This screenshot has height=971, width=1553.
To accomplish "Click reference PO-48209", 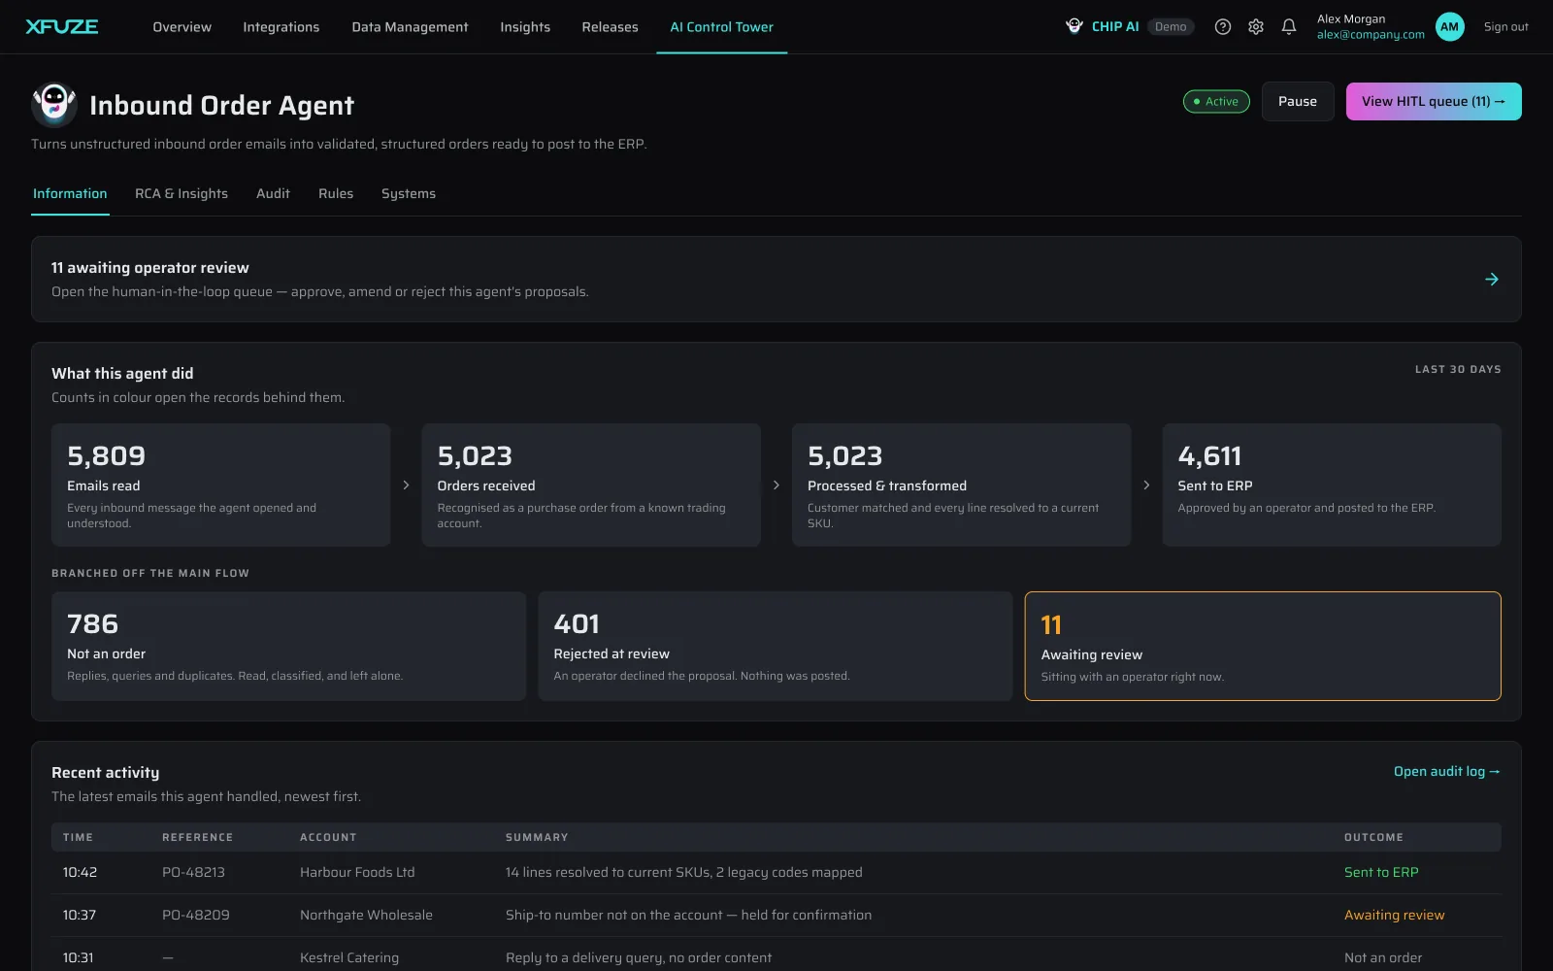I will [x=196, y=915].
